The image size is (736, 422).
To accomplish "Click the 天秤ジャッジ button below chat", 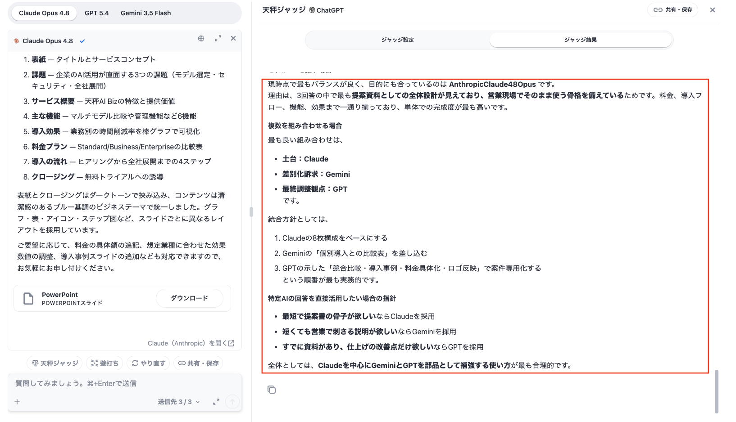I will [x=55, y=363].
